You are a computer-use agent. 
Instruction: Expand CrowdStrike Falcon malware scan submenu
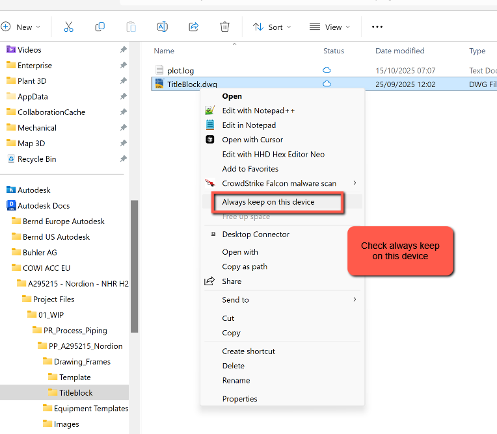[282, 183]
